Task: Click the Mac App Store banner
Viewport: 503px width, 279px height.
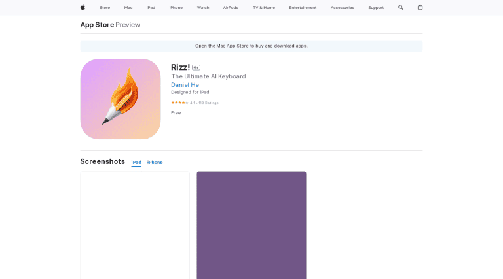Action: (x=251, y=46)
